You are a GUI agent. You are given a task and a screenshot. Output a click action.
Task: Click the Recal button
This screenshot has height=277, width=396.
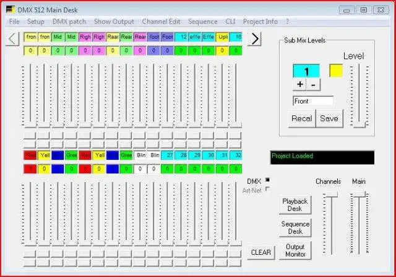coord(302,118)
